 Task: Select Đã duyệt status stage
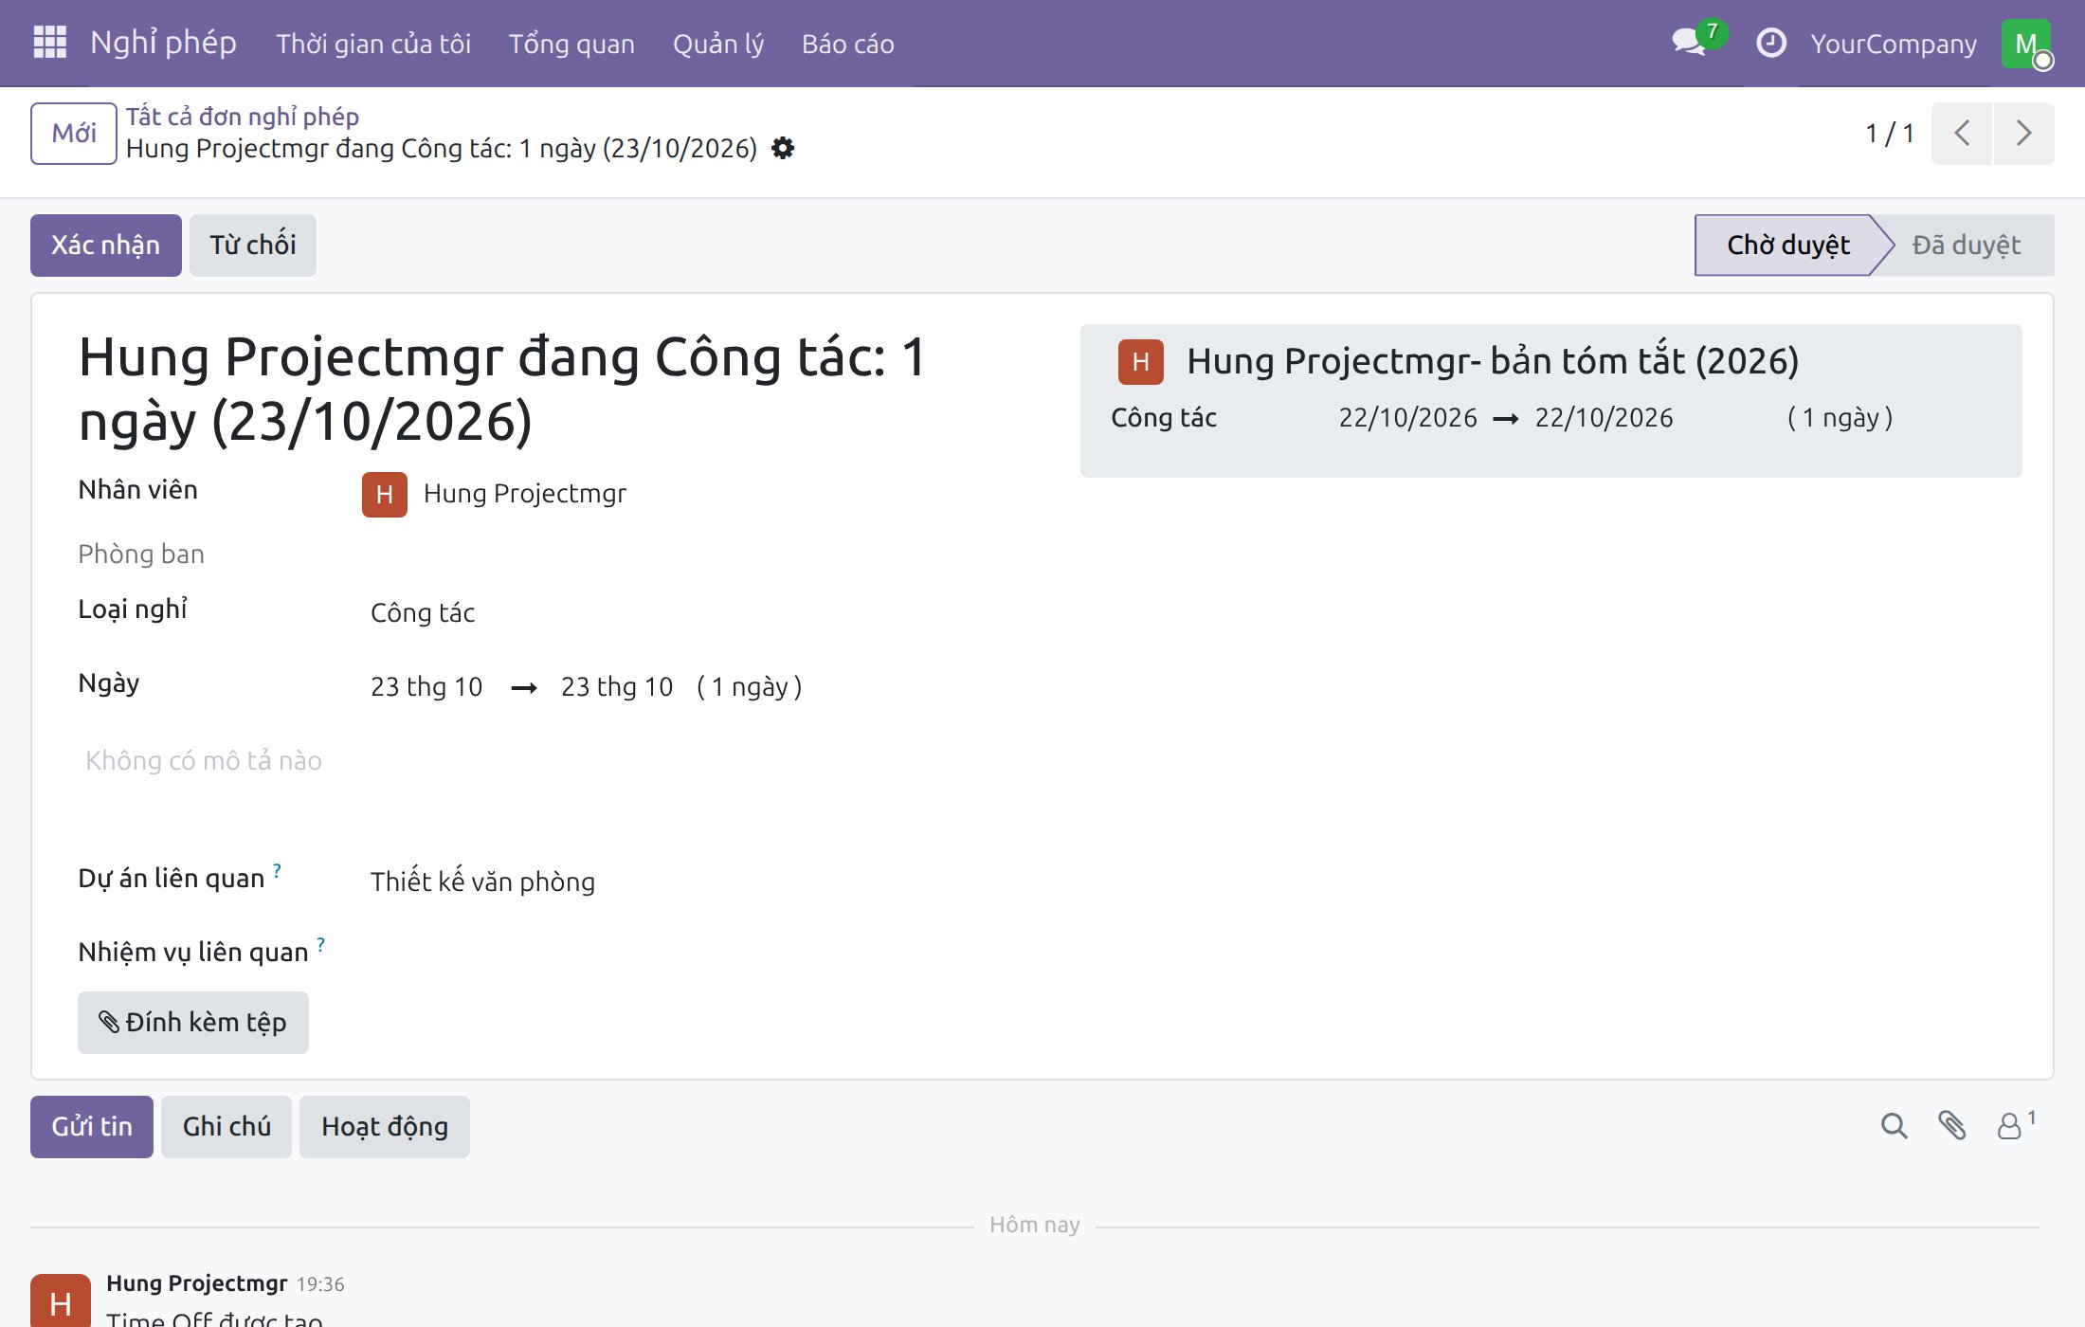[1967, 245]
